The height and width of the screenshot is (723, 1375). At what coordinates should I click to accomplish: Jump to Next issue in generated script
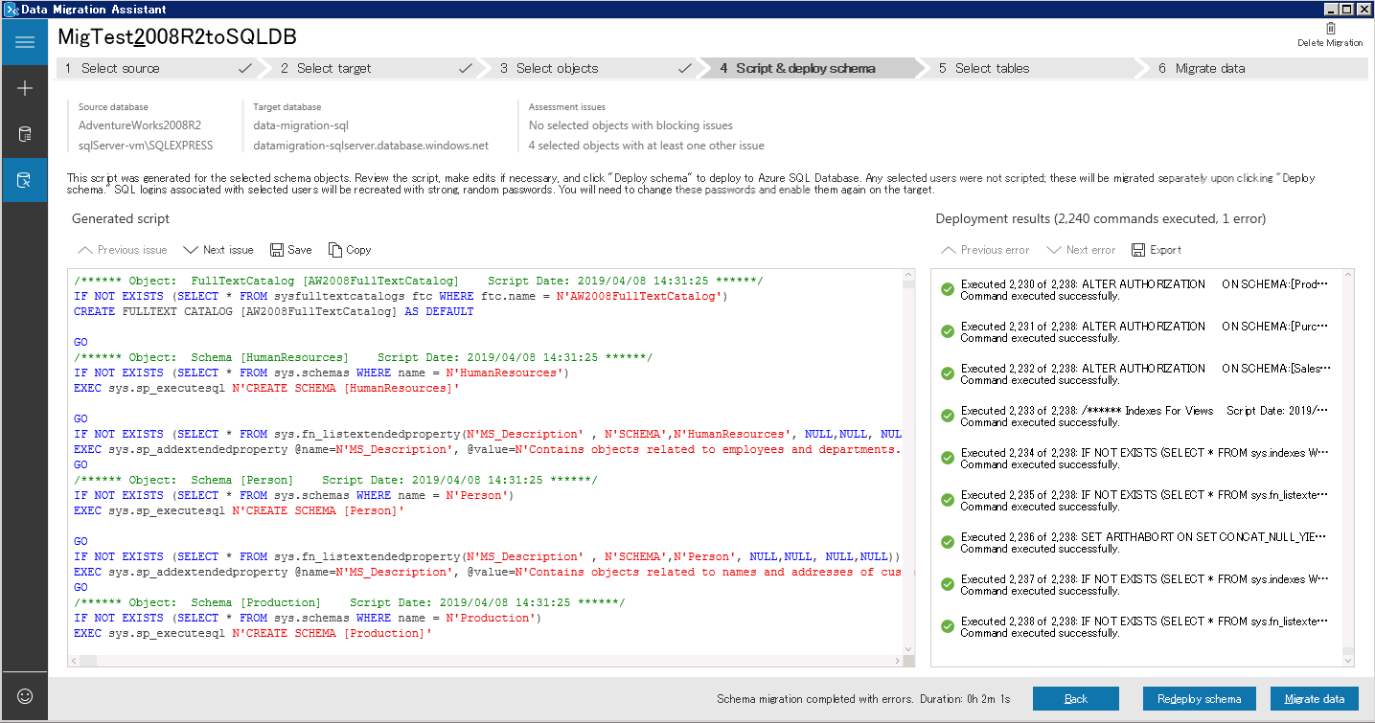point(218,250)
